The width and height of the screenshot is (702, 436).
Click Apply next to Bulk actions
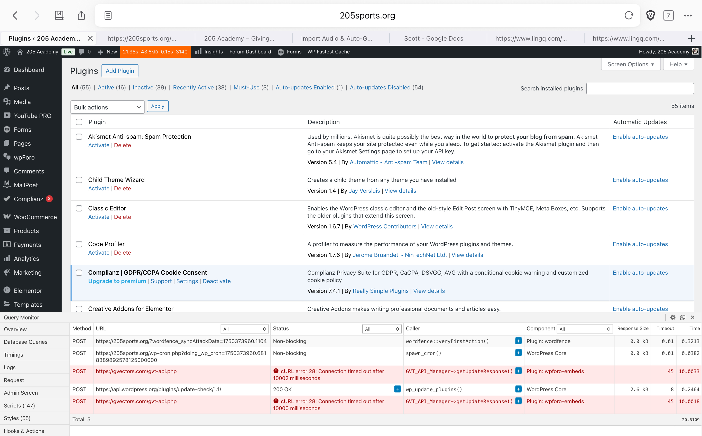[158, 106]
